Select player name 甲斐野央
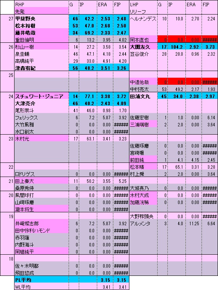This screenshot has width=218, height=290. (42, 18)
